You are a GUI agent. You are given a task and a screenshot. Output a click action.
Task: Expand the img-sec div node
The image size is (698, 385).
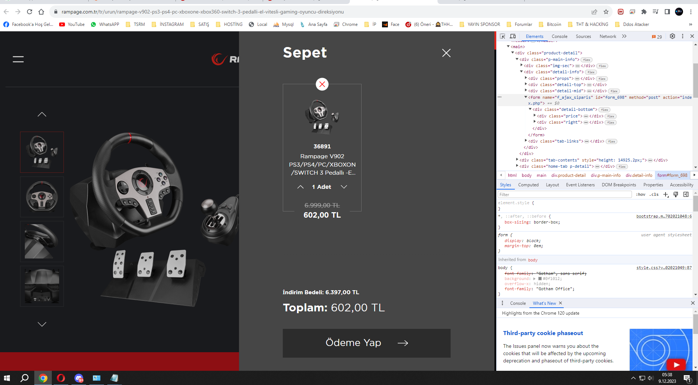click(521, 66)
